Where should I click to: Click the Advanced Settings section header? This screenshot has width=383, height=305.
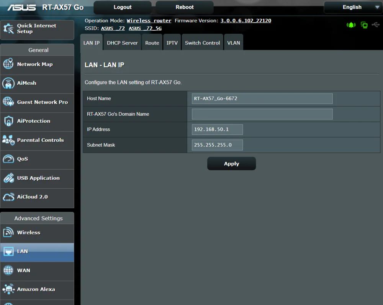(x=37, y=218)
